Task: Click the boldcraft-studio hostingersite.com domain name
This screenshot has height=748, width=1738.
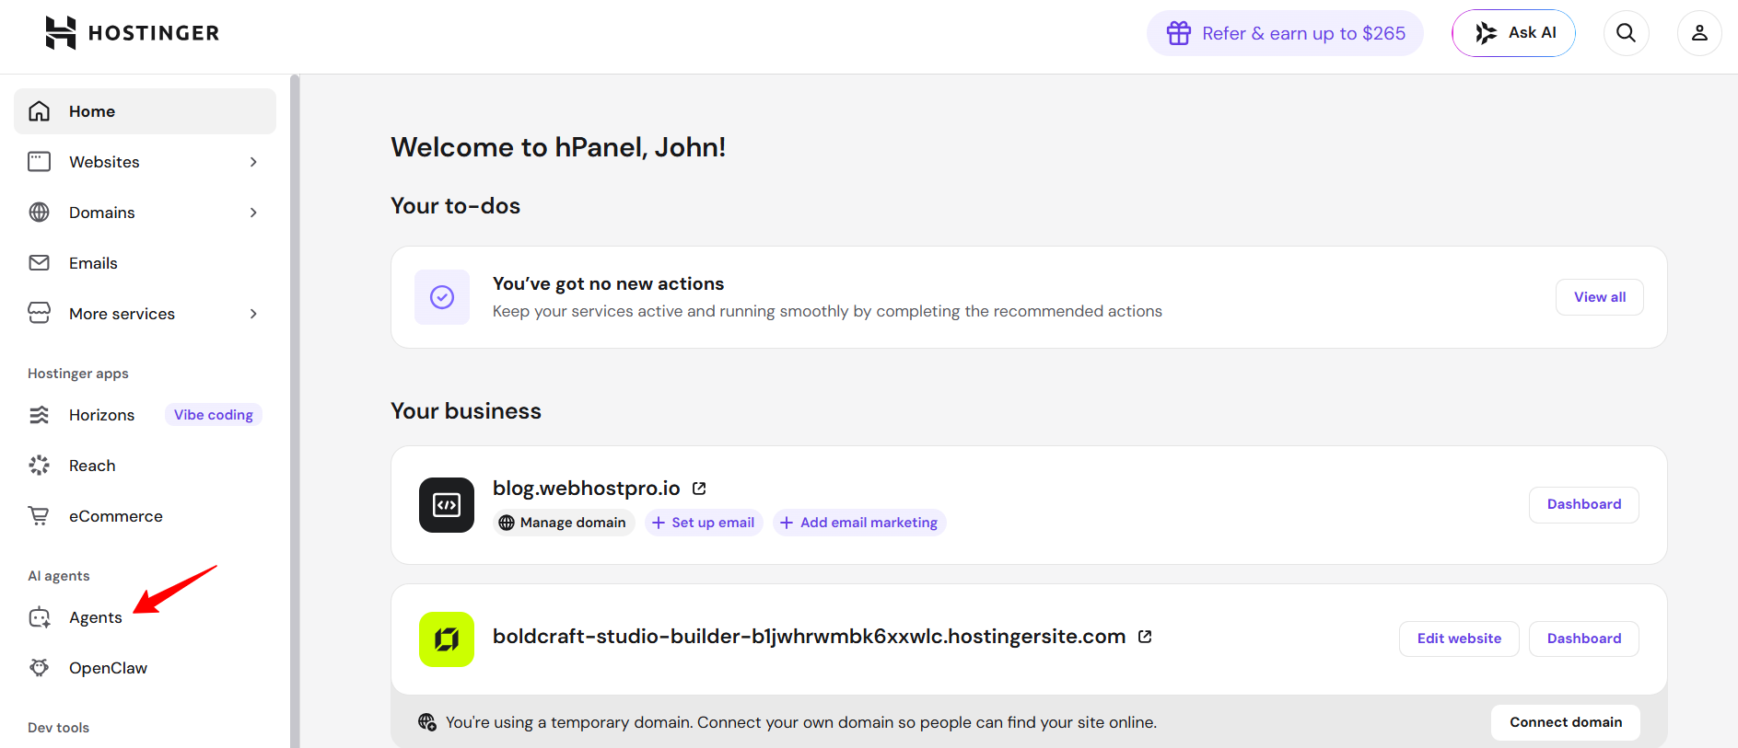Action: pyautogui.click(x=810, y=637)
